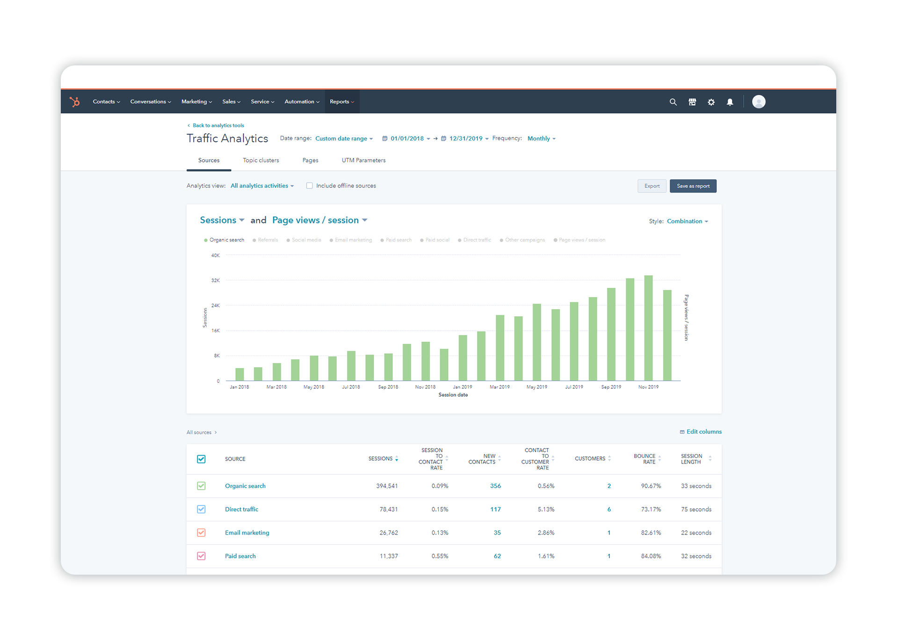This screenshot has height=641, width=898.
Task: Open the notifications bell icon
Action: [730, 101]
